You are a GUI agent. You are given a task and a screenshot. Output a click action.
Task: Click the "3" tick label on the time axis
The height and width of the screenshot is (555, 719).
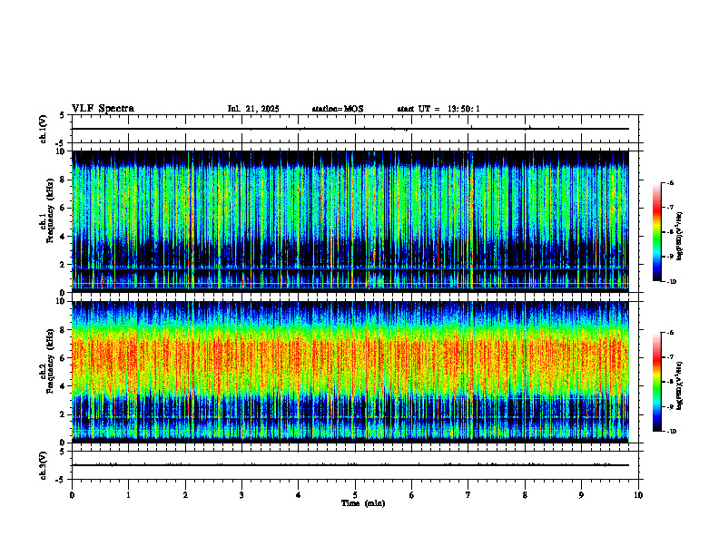[241, 495]
